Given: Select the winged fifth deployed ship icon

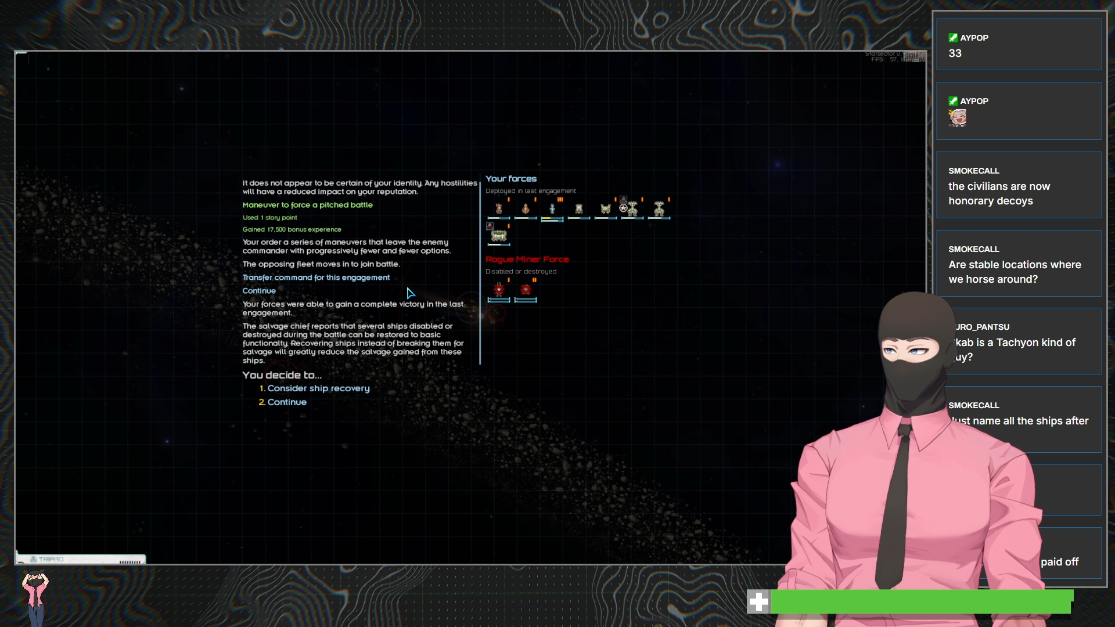Looking at the screenshot, I should (605, 209).
